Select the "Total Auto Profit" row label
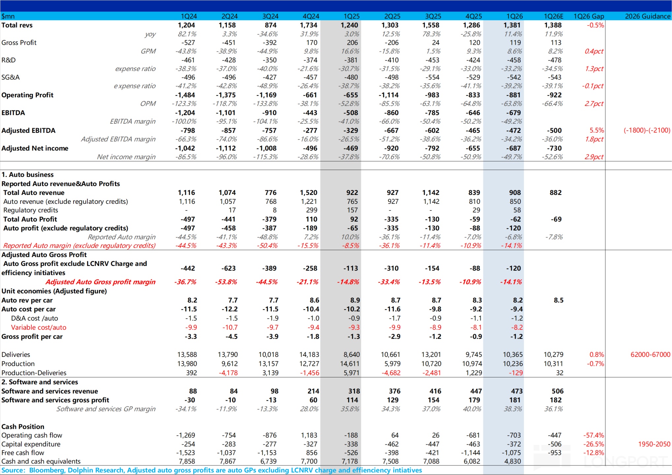672x475 pixels. [30, 219]
